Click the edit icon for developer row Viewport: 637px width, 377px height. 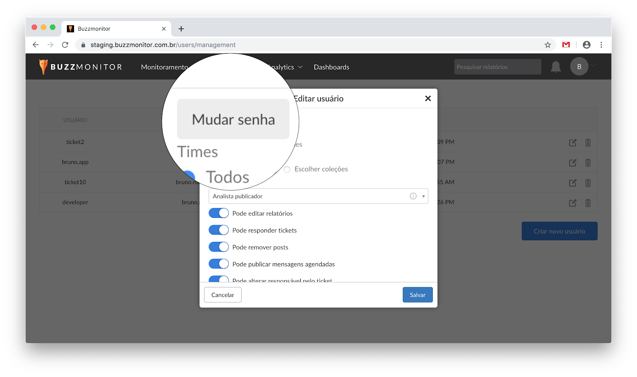pos(573,203)
